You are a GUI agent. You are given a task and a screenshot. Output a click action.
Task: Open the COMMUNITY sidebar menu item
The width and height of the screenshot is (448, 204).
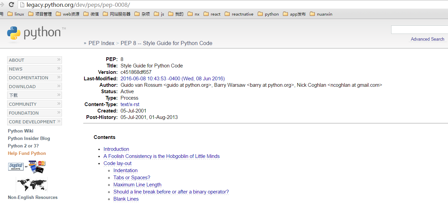pyautogui.click(x=23, y=104)
